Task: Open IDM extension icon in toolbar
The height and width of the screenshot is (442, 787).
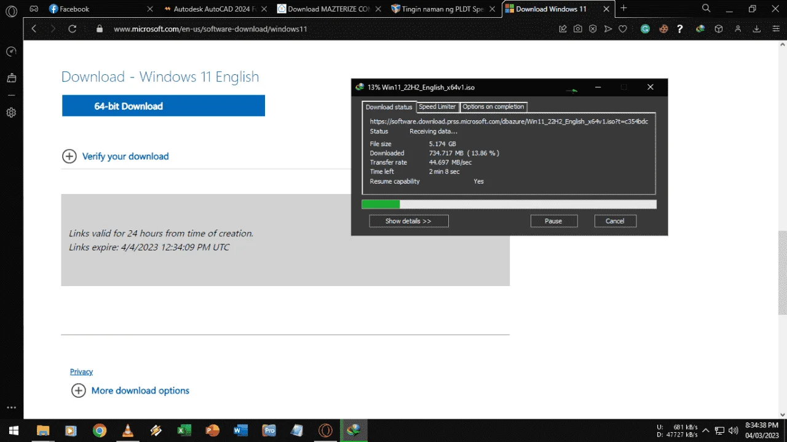Action: click(700, 29)
